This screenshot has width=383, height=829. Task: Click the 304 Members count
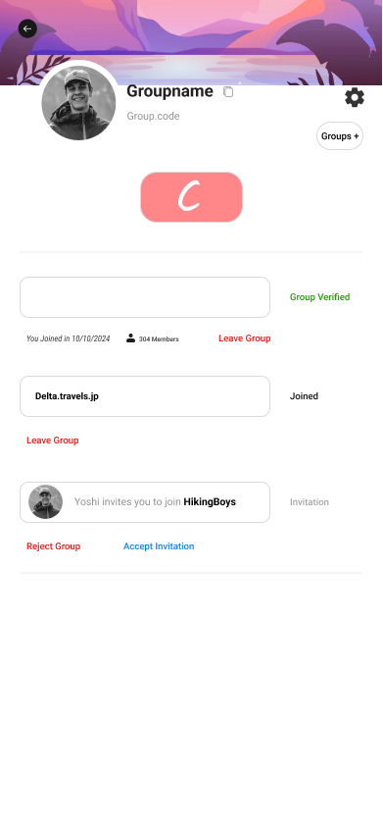pos(159,339)
